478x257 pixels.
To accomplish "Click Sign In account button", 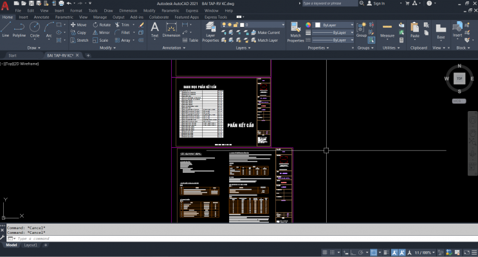I will [378, 3].
